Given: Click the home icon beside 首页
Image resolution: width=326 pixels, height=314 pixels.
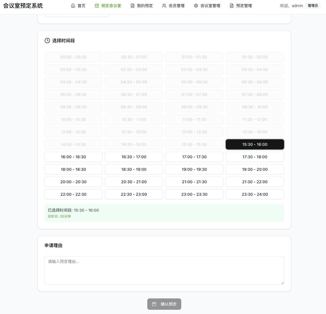Looking at the screenshot, I should pos(73,5).
